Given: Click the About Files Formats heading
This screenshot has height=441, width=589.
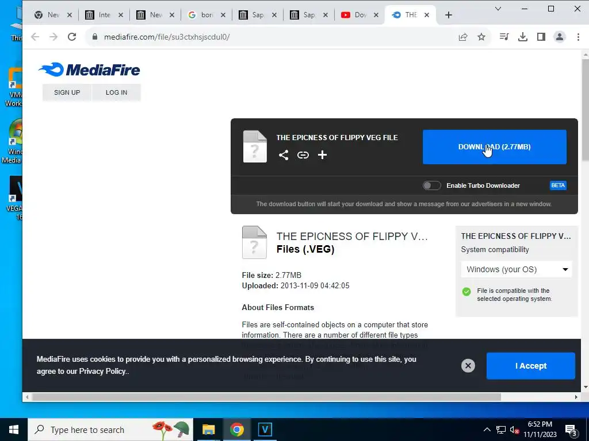Looking at the screenshot, I should pyautogui.click(x=278, y=308).
